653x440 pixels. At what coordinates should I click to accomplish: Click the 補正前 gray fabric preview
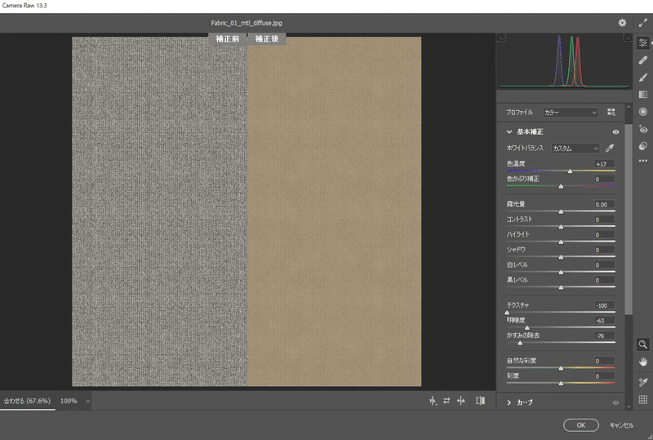tap(159, 211)
